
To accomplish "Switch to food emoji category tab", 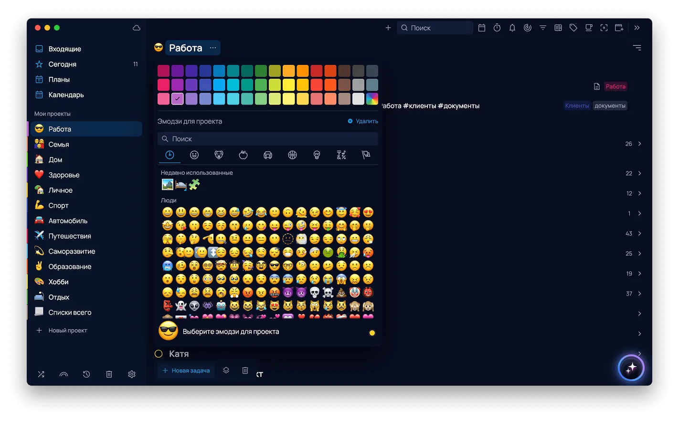I will [244, 155].
